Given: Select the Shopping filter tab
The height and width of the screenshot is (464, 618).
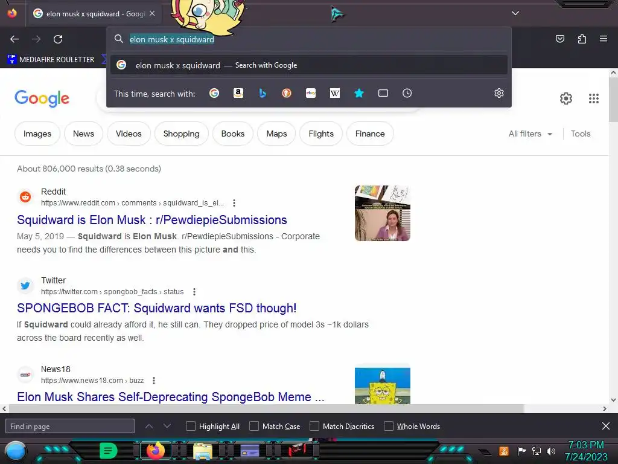Looking at the screenshot, I should [181, 134].
